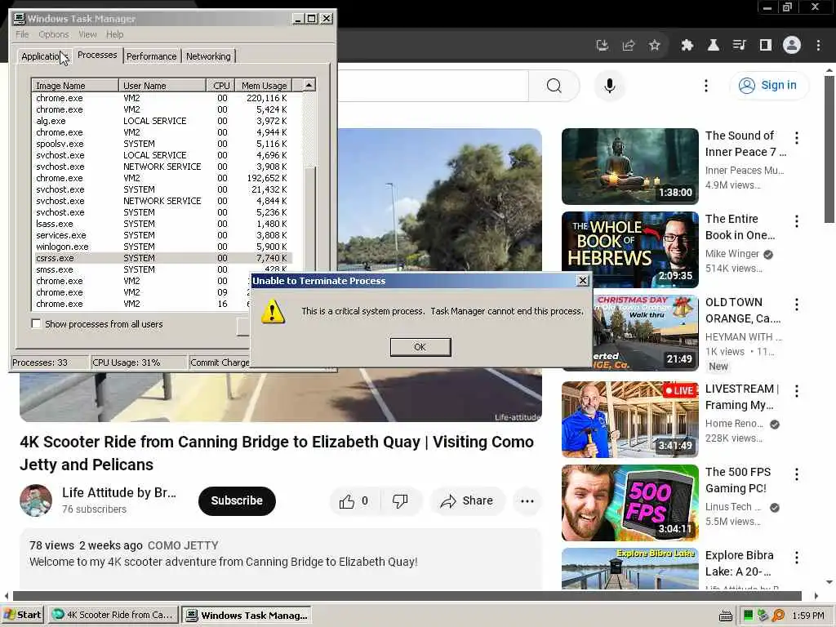Open options for Sound of Inner Peace video

[x=797, y=138]
